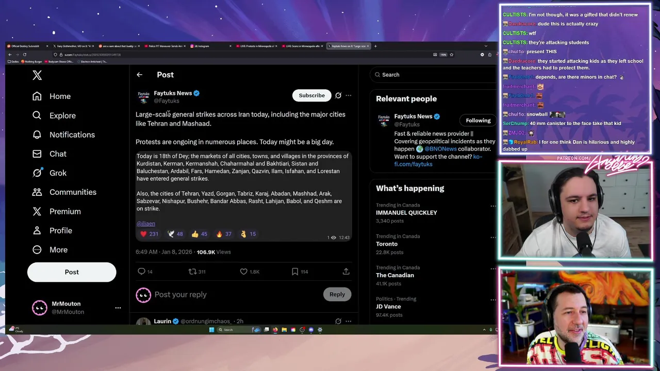Toggle Following for Faytuks News
The width and height of the screenshot is (660, 371).
[x=478, y=121]
